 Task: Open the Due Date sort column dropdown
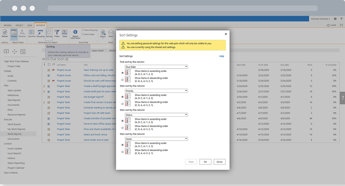tap(156, 67)
